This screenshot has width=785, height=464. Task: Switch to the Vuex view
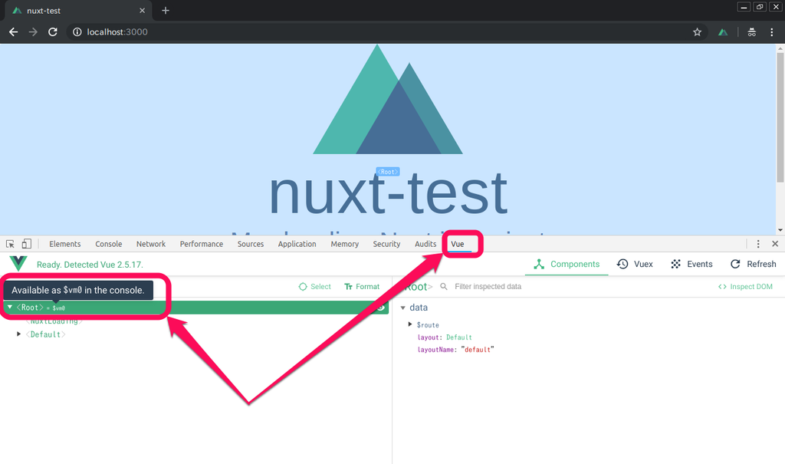tap(635, 264)
